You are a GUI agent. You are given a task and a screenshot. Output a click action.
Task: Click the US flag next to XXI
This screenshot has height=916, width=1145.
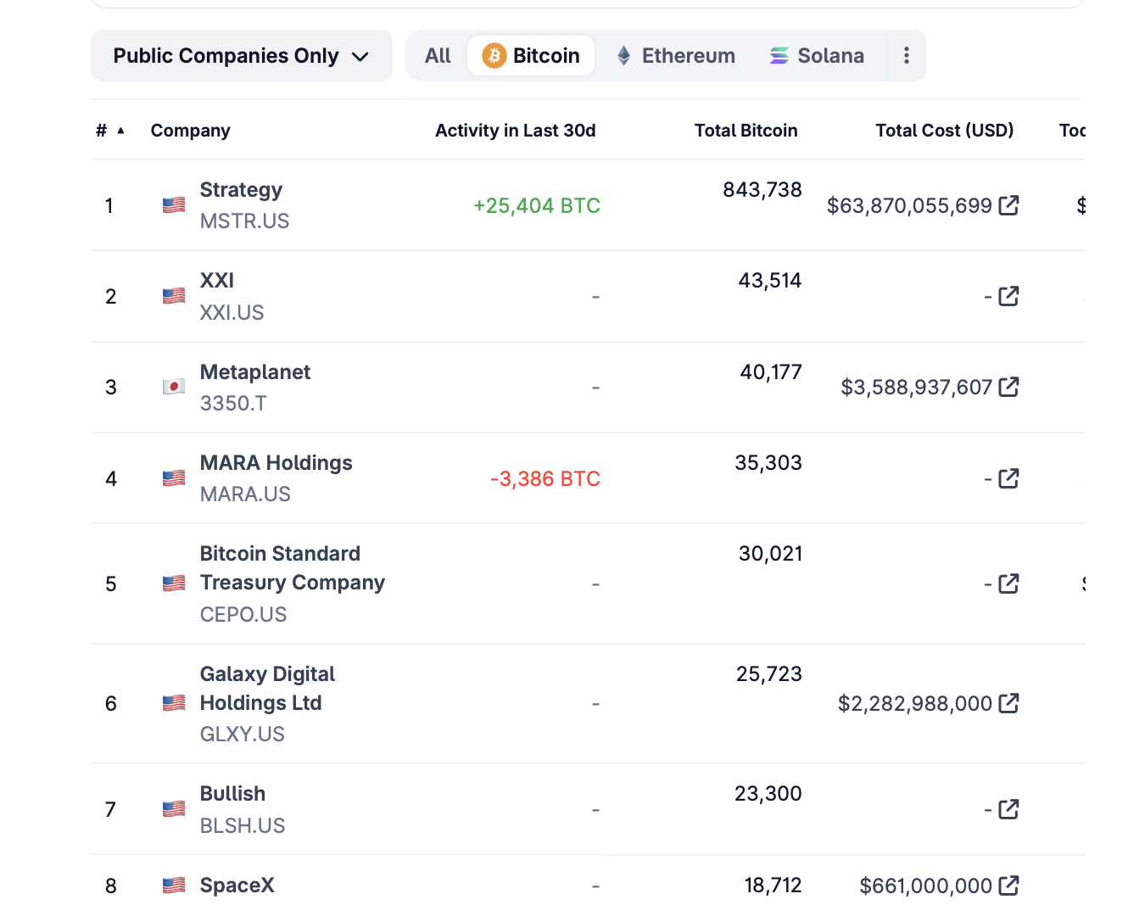tap(174, 296)
